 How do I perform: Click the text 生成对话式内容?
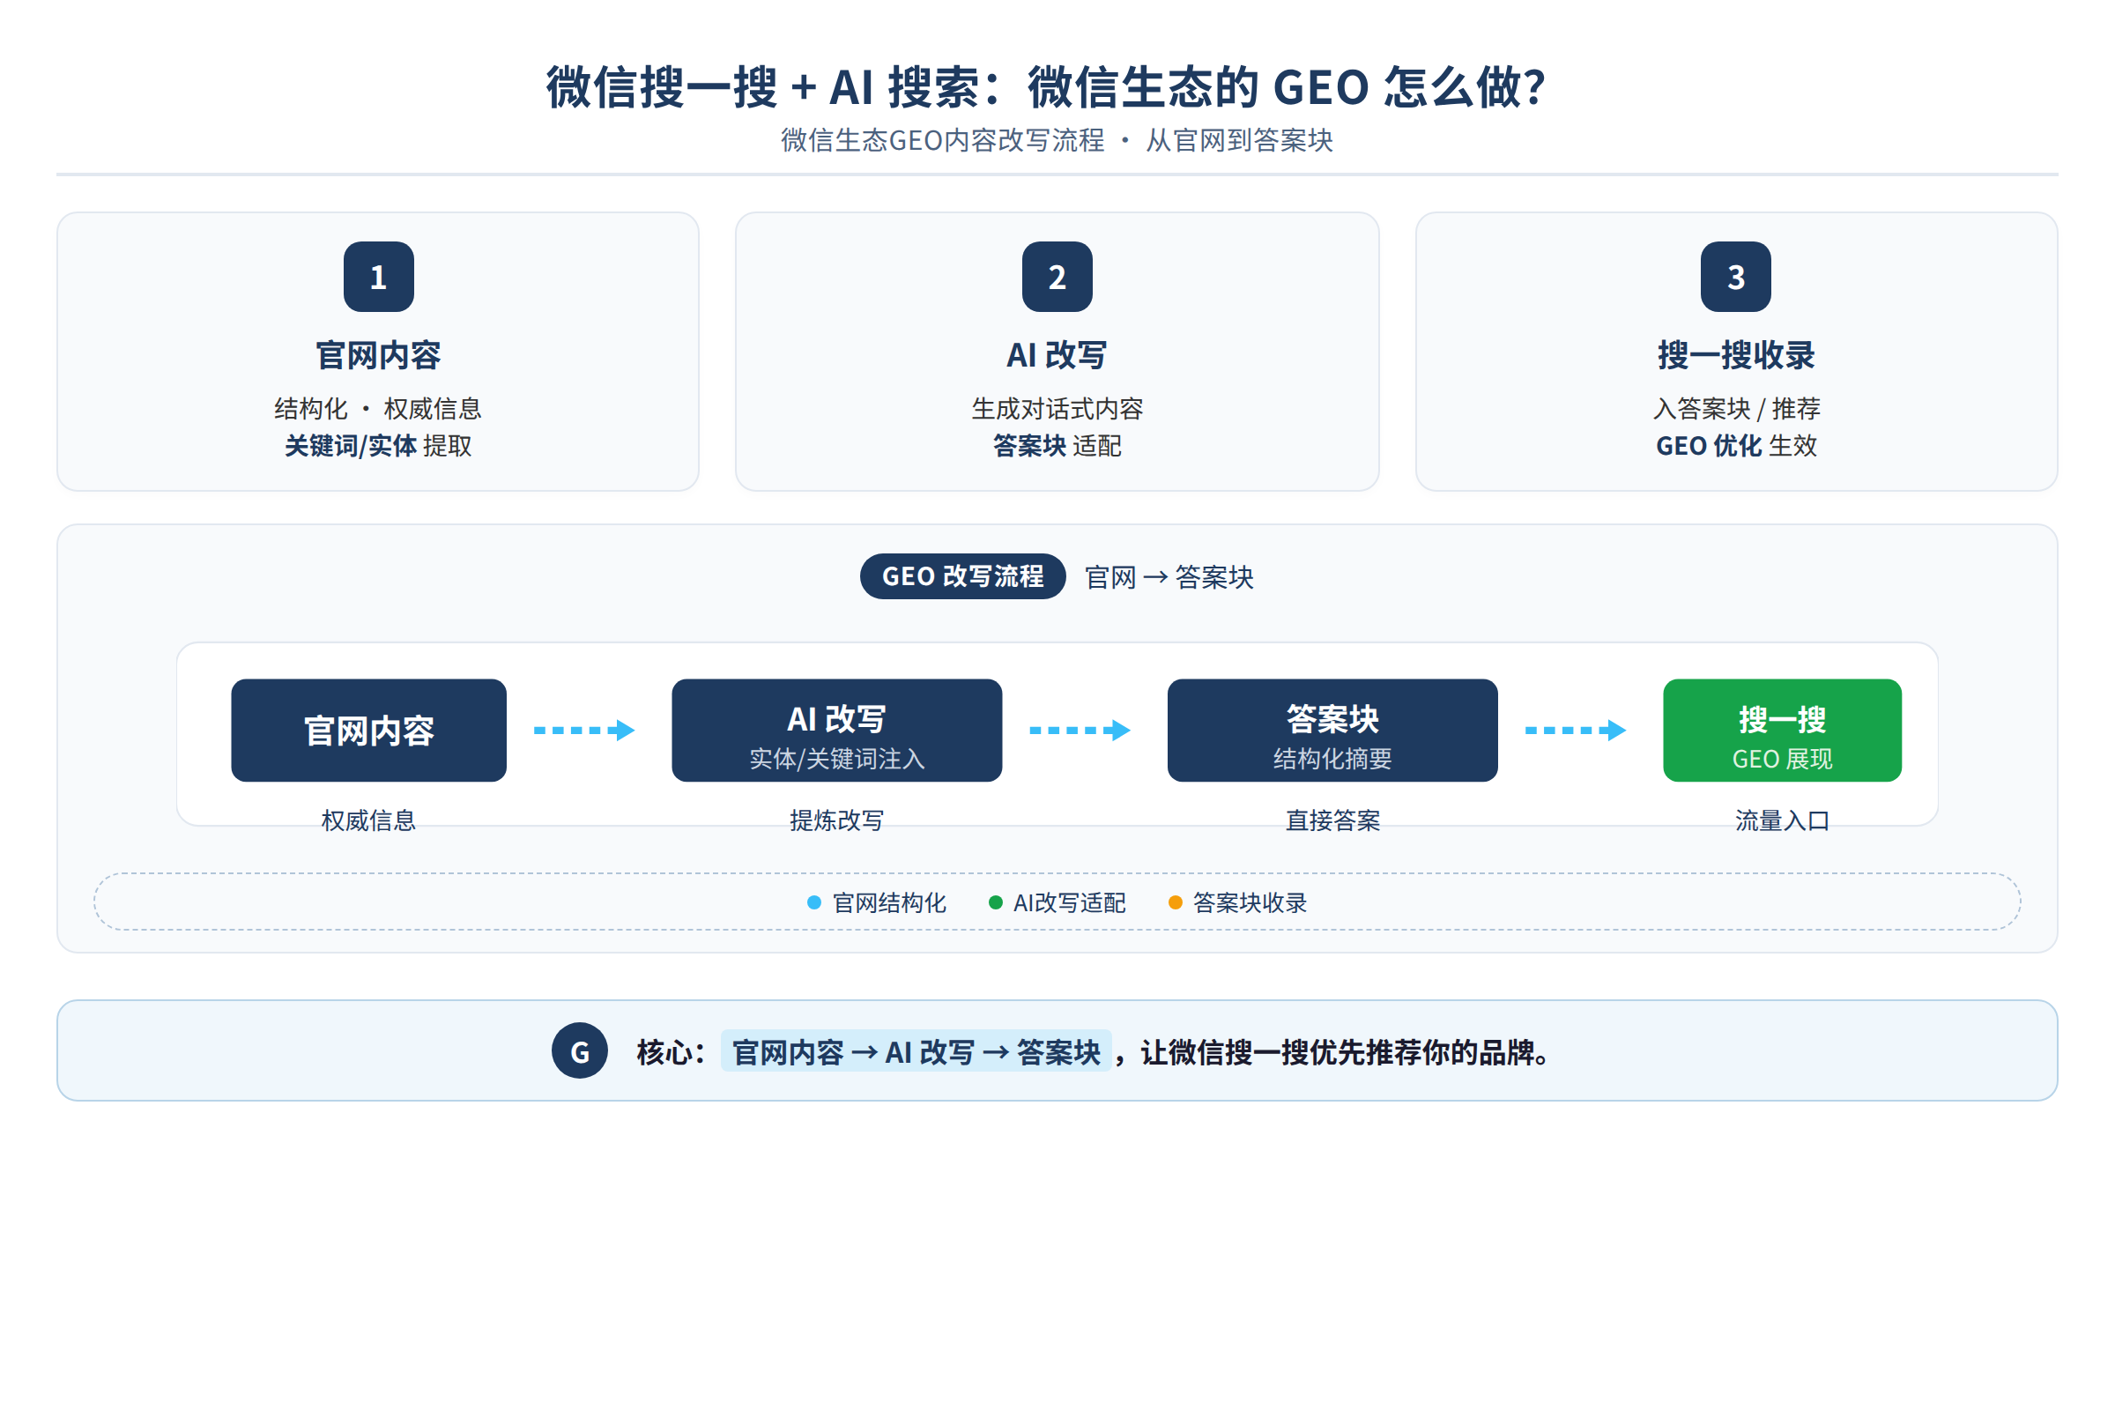[x=1057, y=409]
